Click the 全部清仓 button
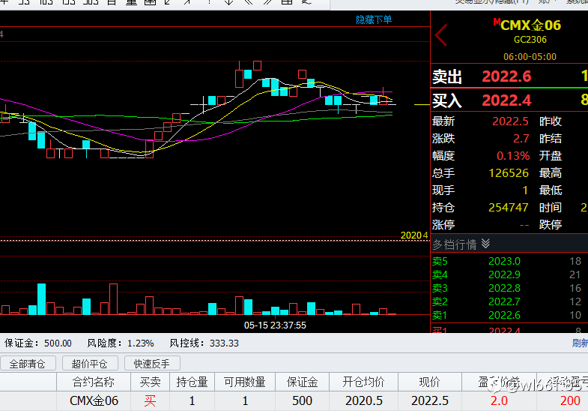This screenshot has width=588, height=411. pos(28,363)
